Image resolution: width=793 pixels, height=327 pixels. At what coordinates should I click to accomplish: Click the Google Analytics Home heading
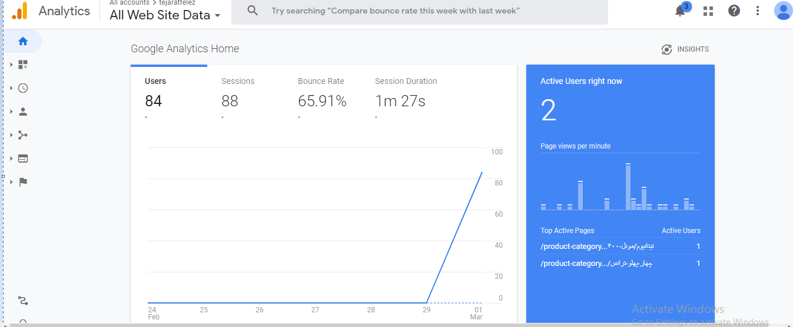(x=185, y=49)
